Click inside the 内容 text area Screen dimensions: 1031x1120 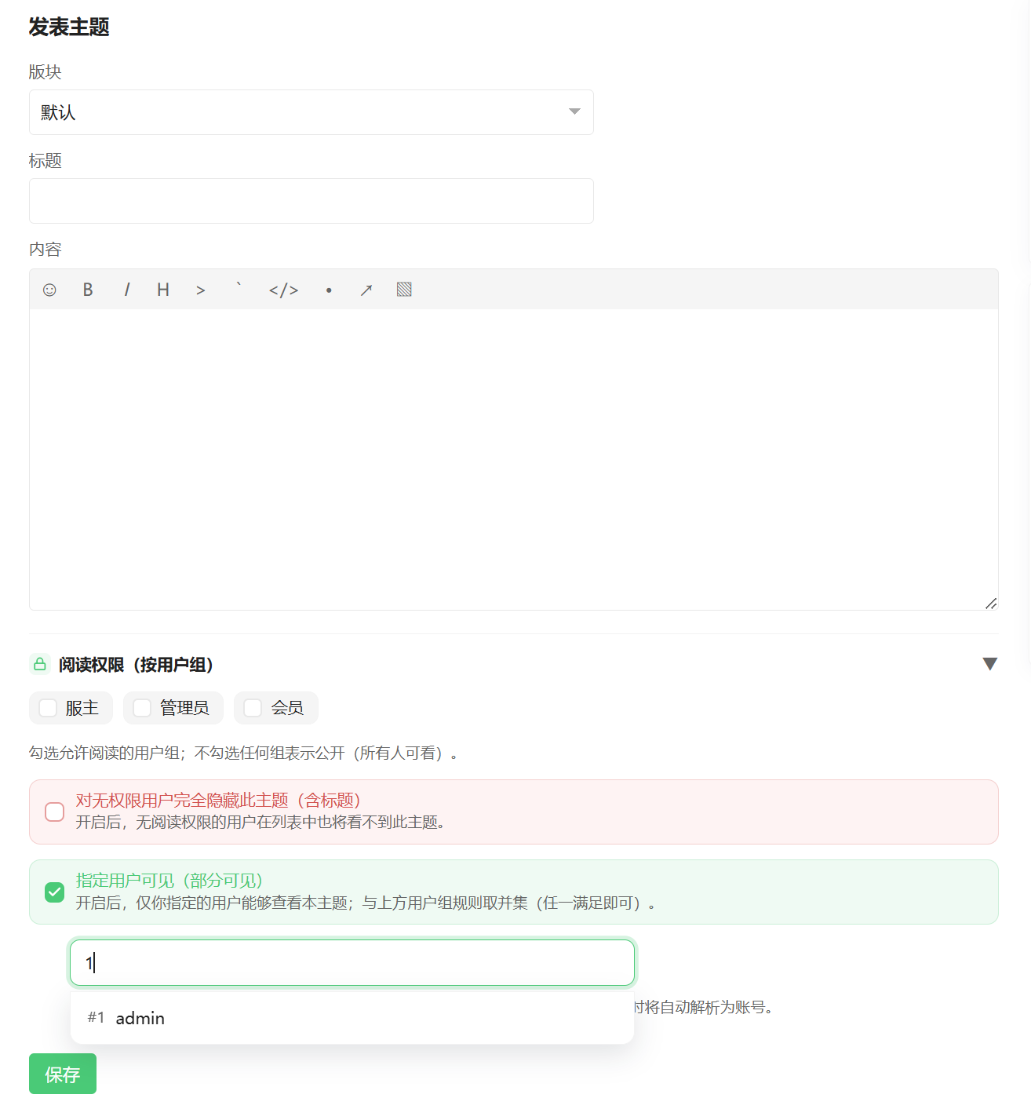point(514,459)
